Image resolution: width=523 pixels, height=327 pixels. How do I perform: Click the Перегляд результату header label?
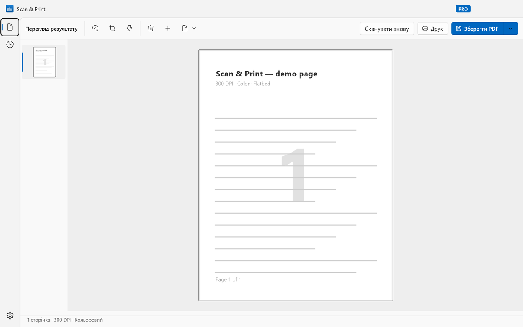coord(51,29)
